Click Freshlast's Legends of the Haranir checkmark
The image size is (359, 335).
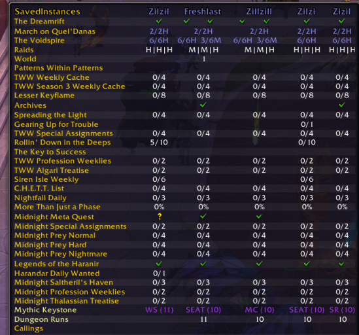pyautogui.click(x=203, y=264)
